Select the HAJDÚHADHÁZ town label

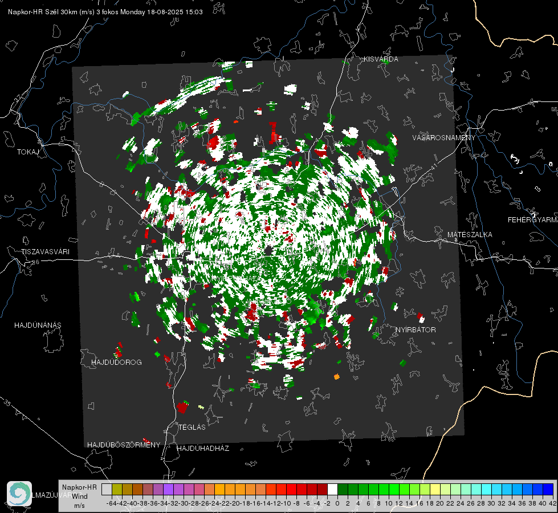[x=203, y=448]
